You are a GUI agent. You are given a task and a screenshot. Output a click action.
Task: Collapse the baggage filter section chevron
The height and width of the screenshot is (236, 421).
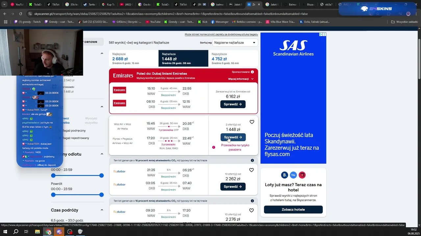coord(102,107)
